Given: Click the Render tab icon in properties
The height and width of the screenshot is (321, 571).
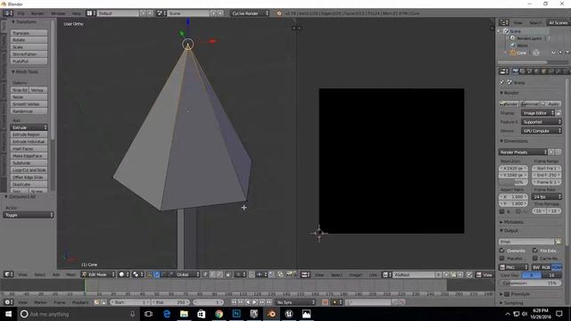Looking at the screenshot, I should (516, 71).
